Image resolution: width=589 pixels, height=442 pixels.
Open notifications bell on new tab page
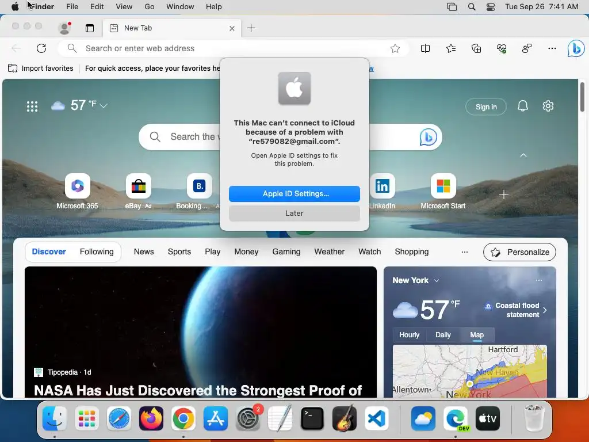[x=522, y=106]
